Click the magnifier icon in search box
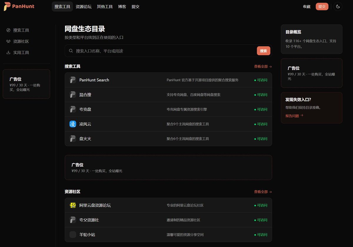The height and width of the screenshot is (247, 353). click(71, 51)
